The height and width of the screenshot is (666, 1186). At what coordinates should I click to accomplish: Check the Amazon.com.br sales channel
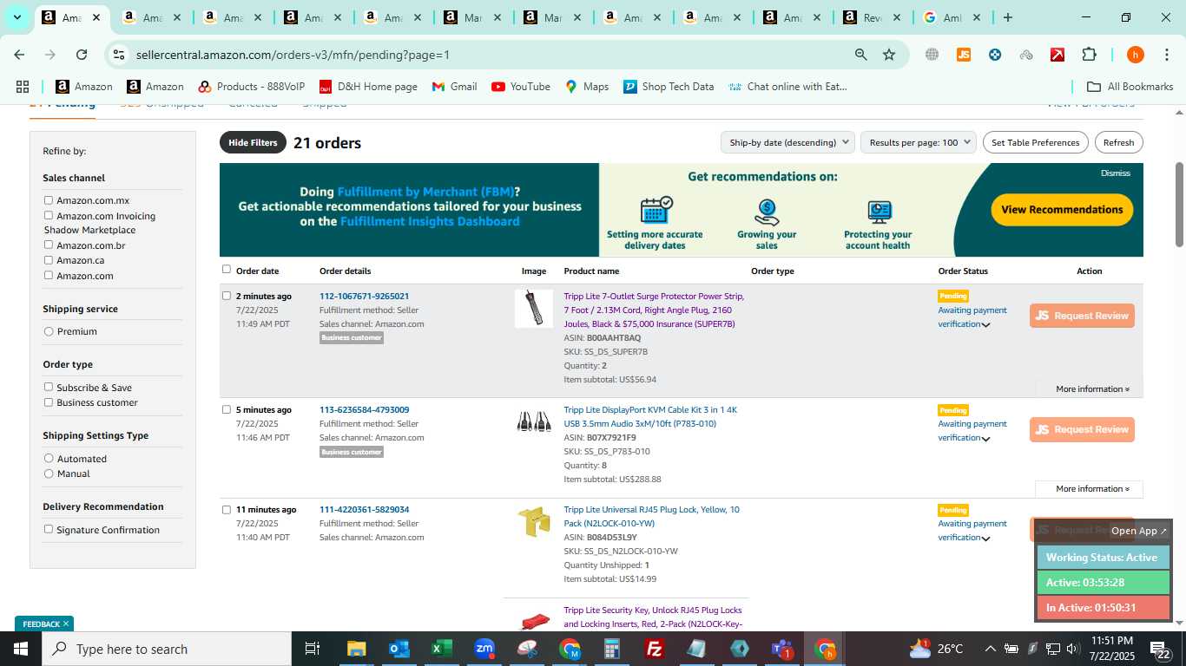pos(49,245)
